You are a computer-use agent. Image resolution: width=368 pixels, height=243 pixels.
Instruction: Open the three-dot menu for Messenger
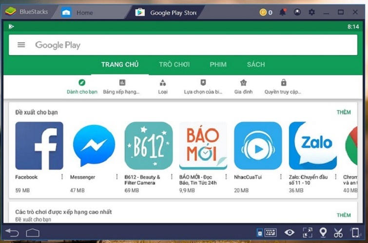[x=116, y=177]
